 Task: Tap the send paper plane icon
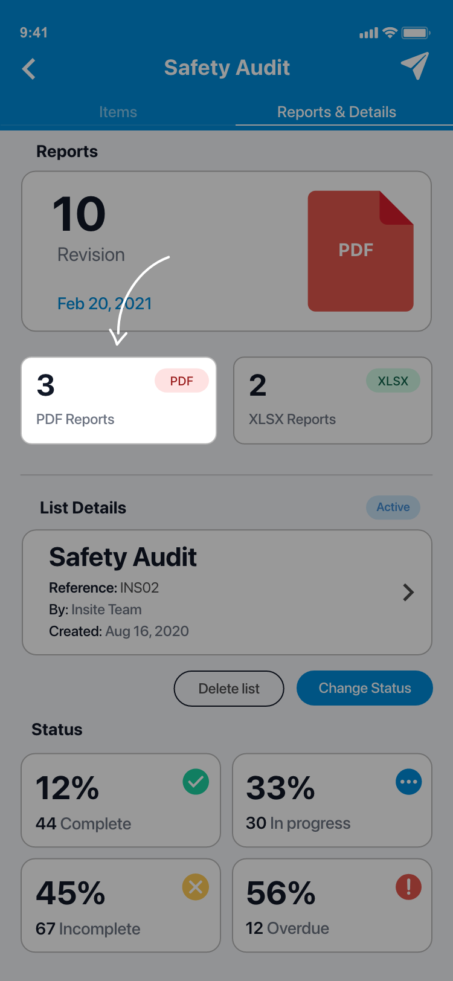coord(414,66)
